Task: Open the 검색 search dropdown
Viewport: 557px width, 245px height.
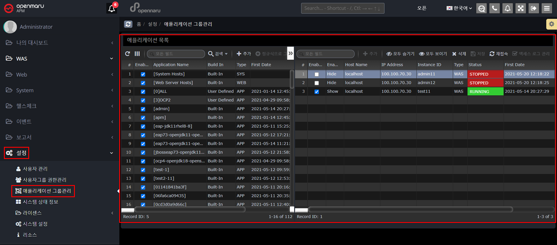Action: click(x=218, y=54)
